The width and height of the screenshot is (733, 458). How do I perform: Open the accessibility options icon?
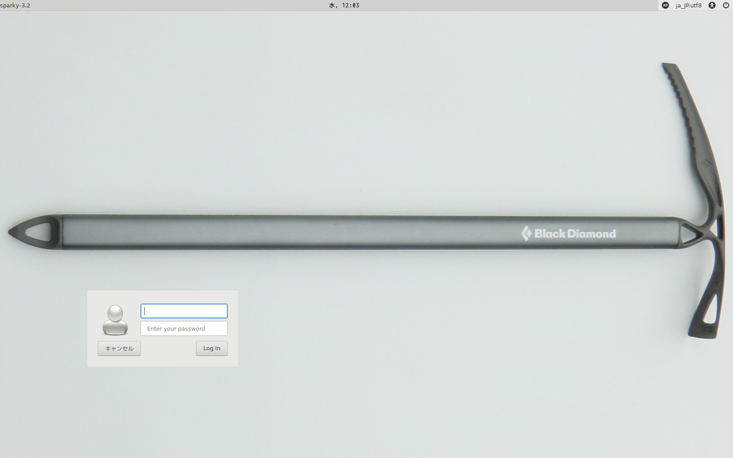[712, 5]
